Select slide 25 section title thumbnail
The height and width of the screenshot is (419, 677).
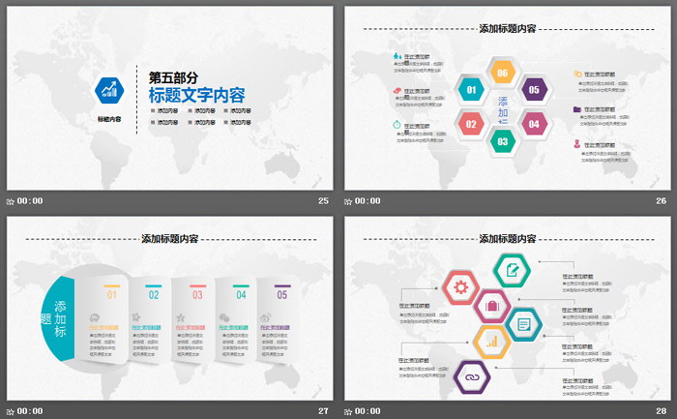[x=169, y=97]
